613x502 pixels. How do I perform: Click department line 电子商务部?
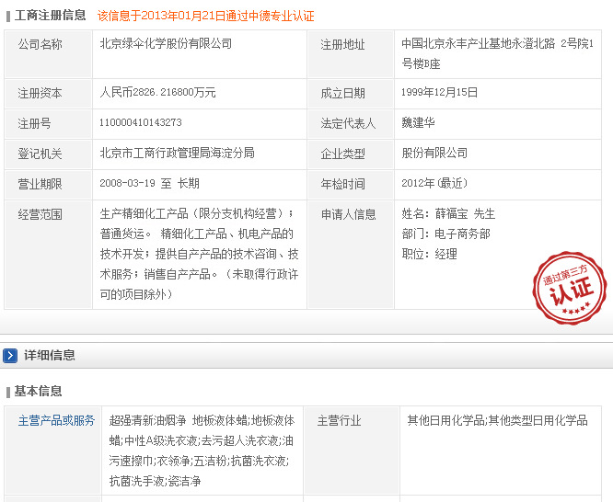click(445, 234)
